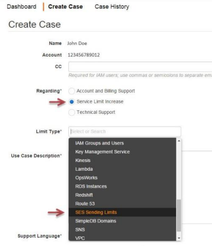Click the scroll down arrow in dropdown
This screenshot has width=212, height=246.
coord(179,238)
